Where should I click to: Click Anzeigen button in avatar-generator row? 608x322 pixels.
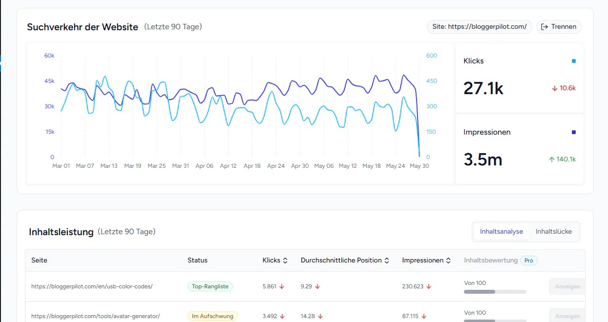click(x=567, y=316)
